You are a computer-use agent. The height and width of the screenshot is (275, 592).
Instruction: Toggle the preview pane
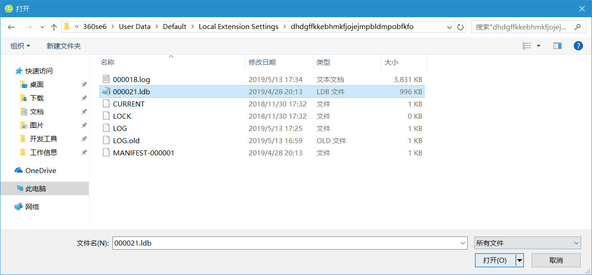pyautogui.click(x=557, y=45)
